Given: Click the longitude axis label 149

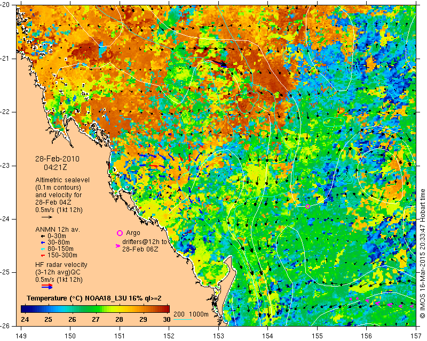Looking at the screenshot, I should [x=21, y=336].
